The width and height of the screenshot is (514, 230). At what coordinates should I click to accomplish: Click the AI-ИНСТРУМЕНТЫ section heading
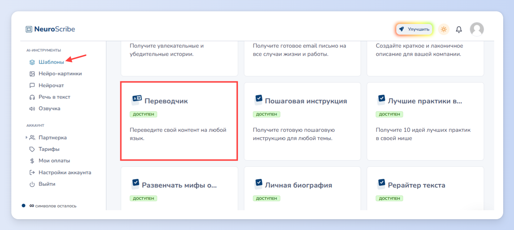[44, 50]
